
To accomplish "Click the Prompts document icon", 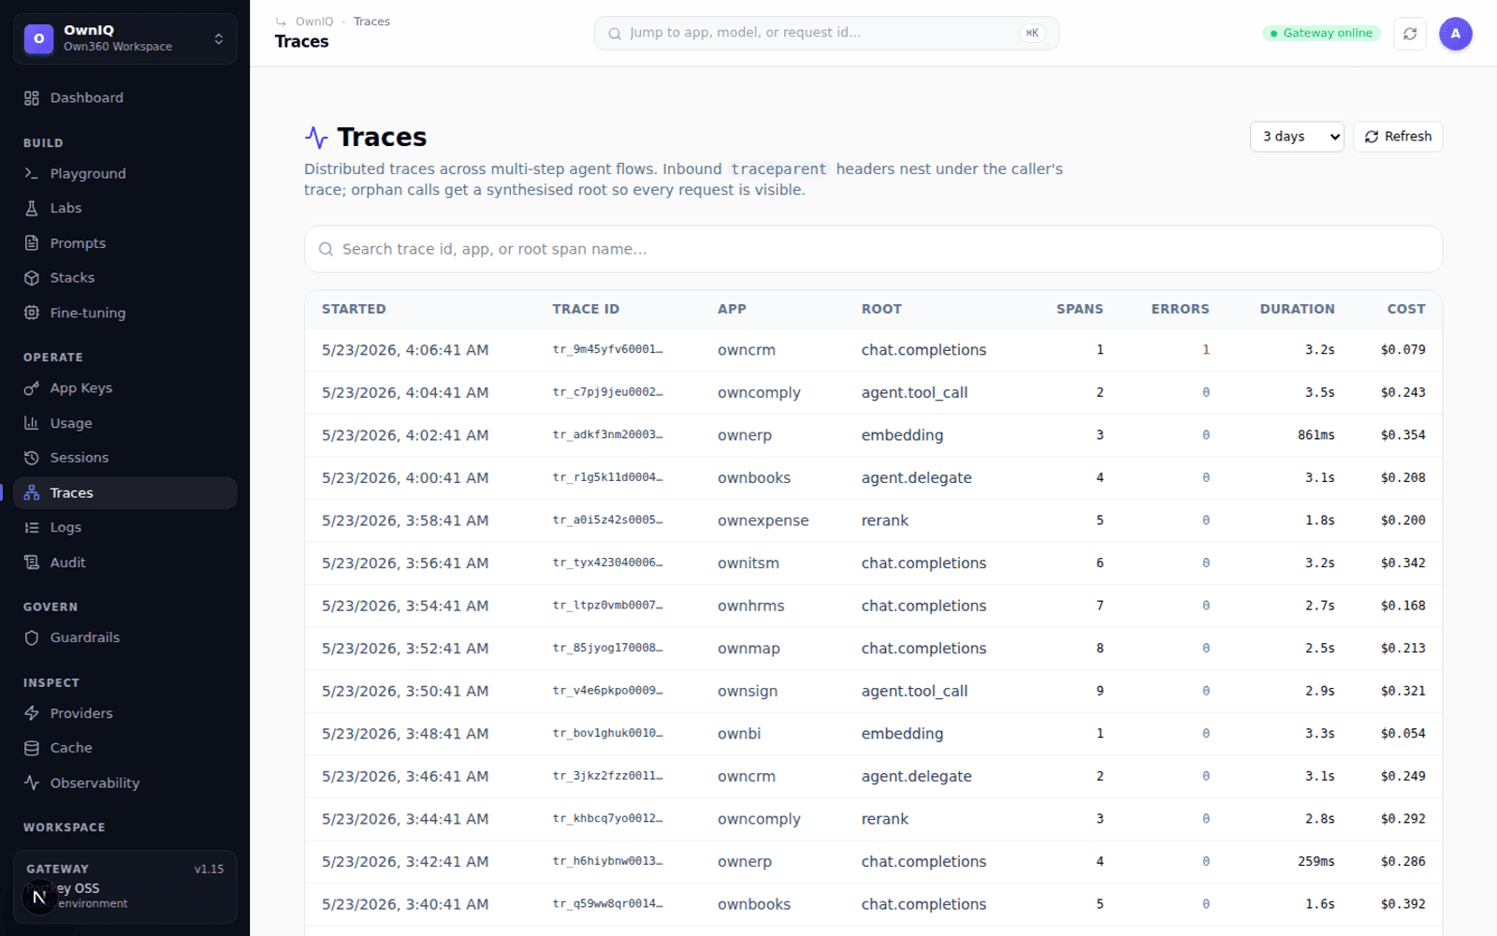I will point(32,243).
